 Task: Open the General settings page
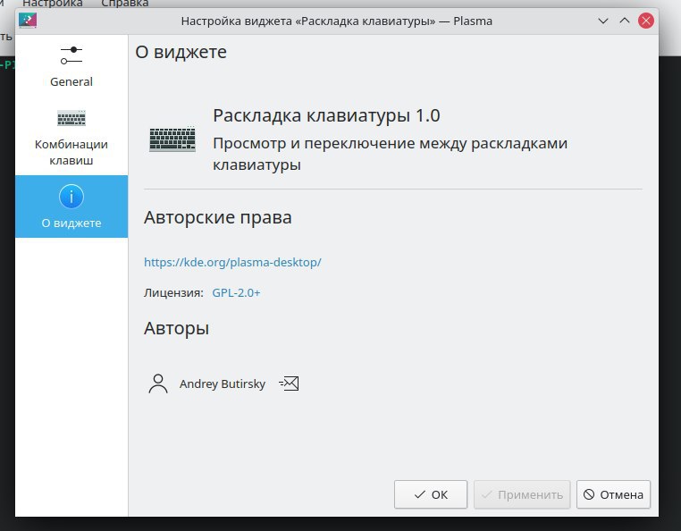(x=71, y=66)
